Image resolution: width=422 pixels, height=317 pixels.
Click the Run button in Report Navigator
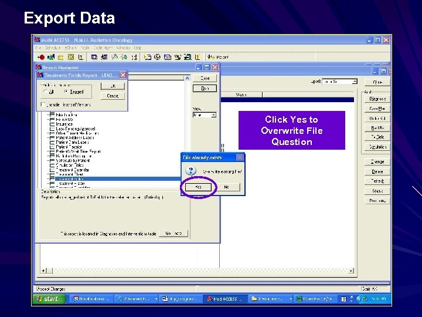(x=205, y=88)
